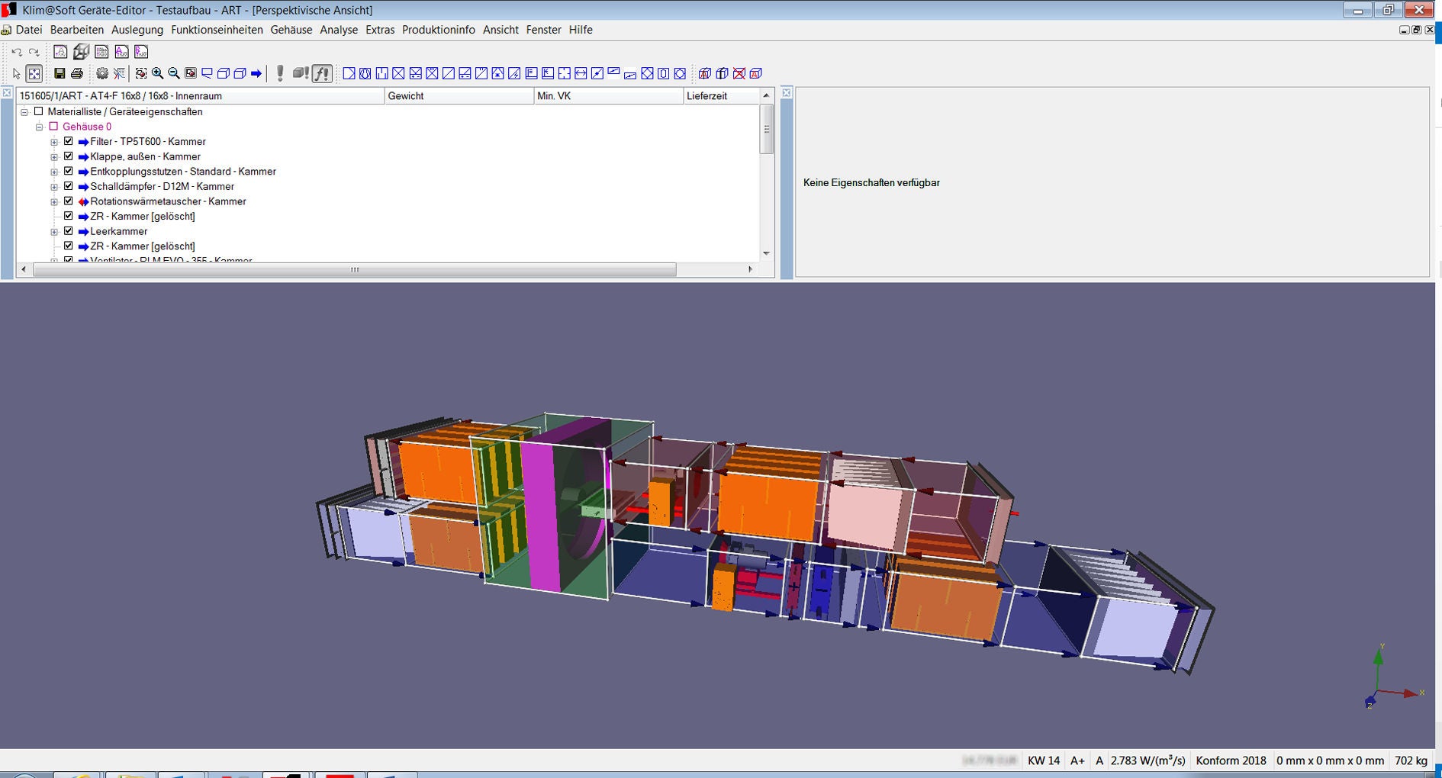This screenshot has height=778, width=1442.
Task: Click the zoom in magnifier icon
Action: pos(157,73)
